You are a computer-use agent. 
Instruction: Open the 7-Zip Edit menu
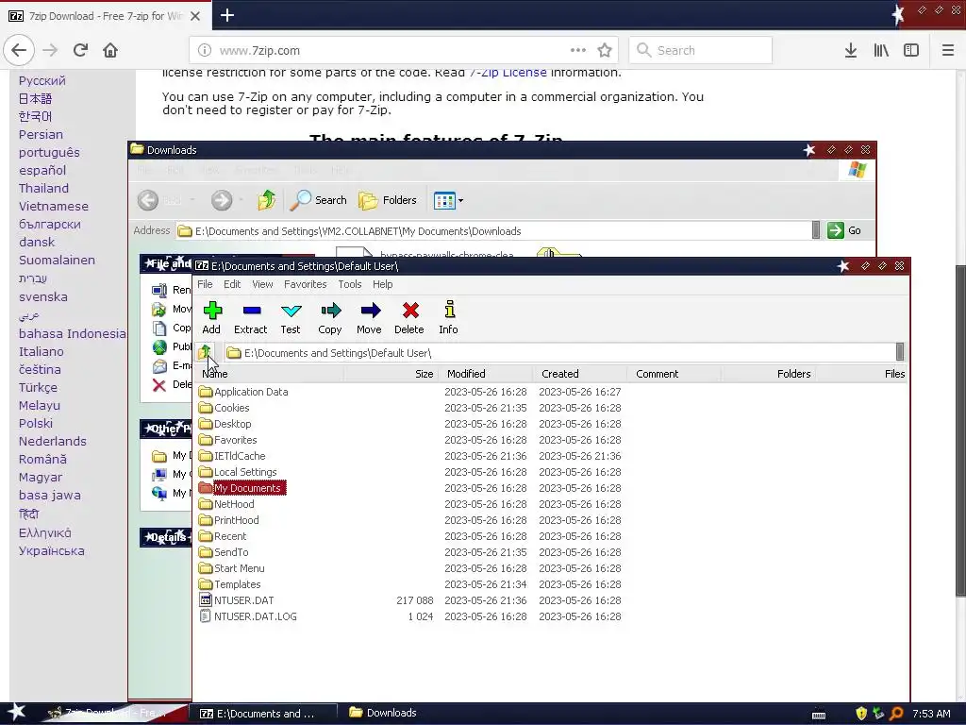232,284
